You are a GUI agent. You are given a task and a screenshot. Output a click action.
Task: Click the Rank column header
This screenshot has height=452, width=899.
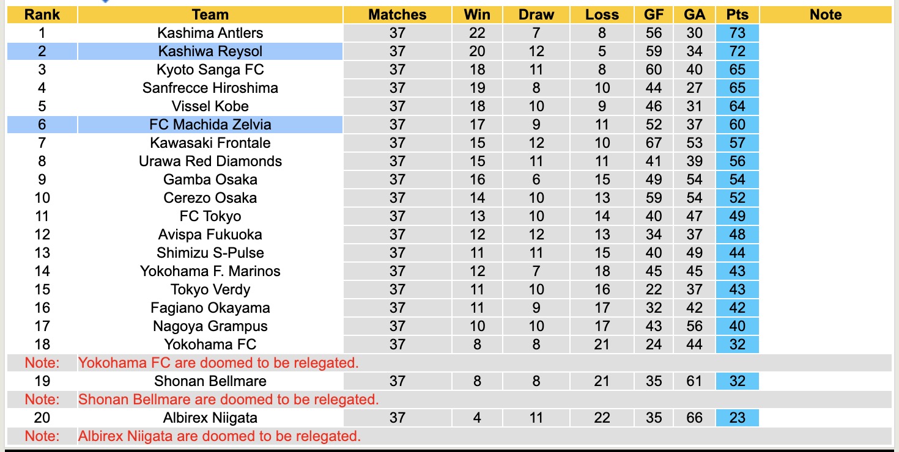42,15
